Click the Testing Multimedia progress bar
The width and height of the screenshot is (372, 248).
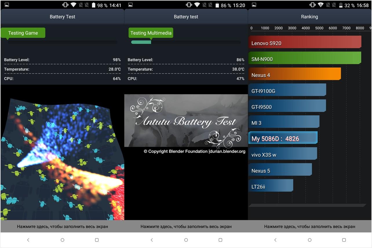click(186, 42)
